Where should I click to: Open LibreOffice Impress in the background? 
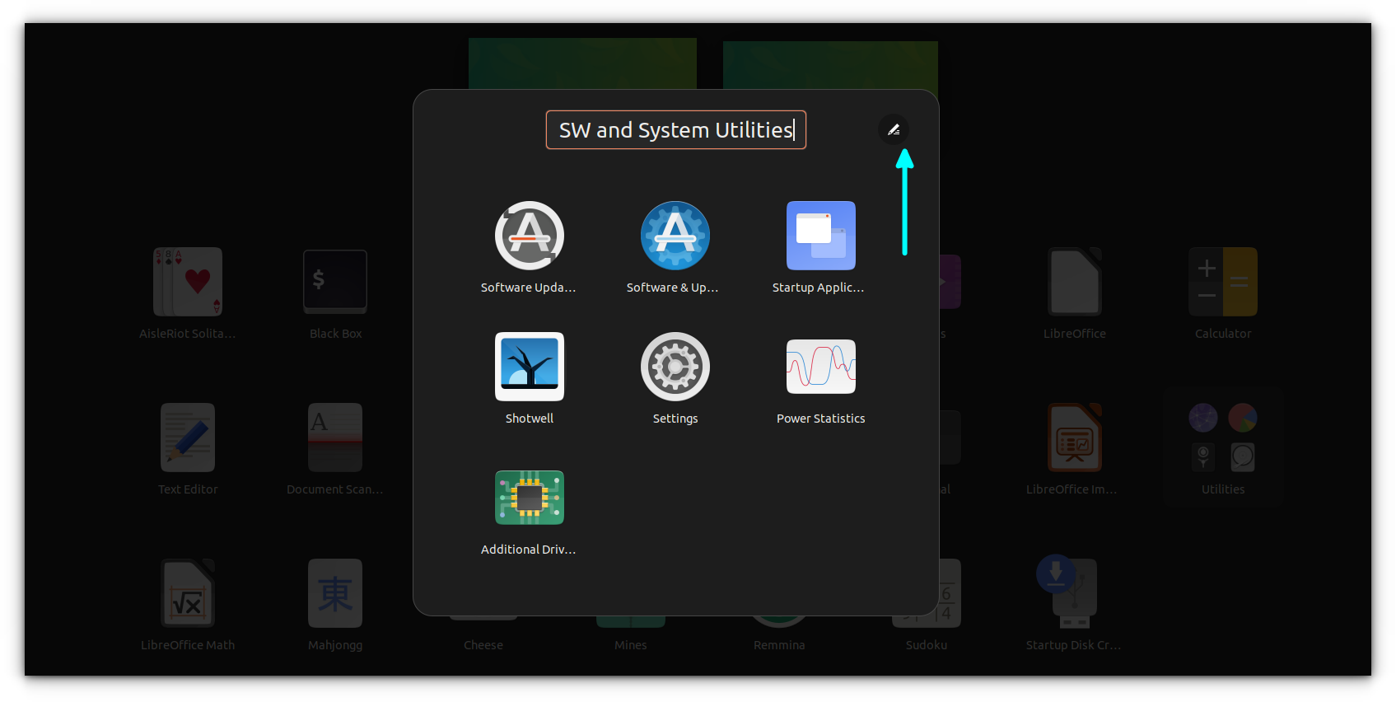[x=1075, y=438]
